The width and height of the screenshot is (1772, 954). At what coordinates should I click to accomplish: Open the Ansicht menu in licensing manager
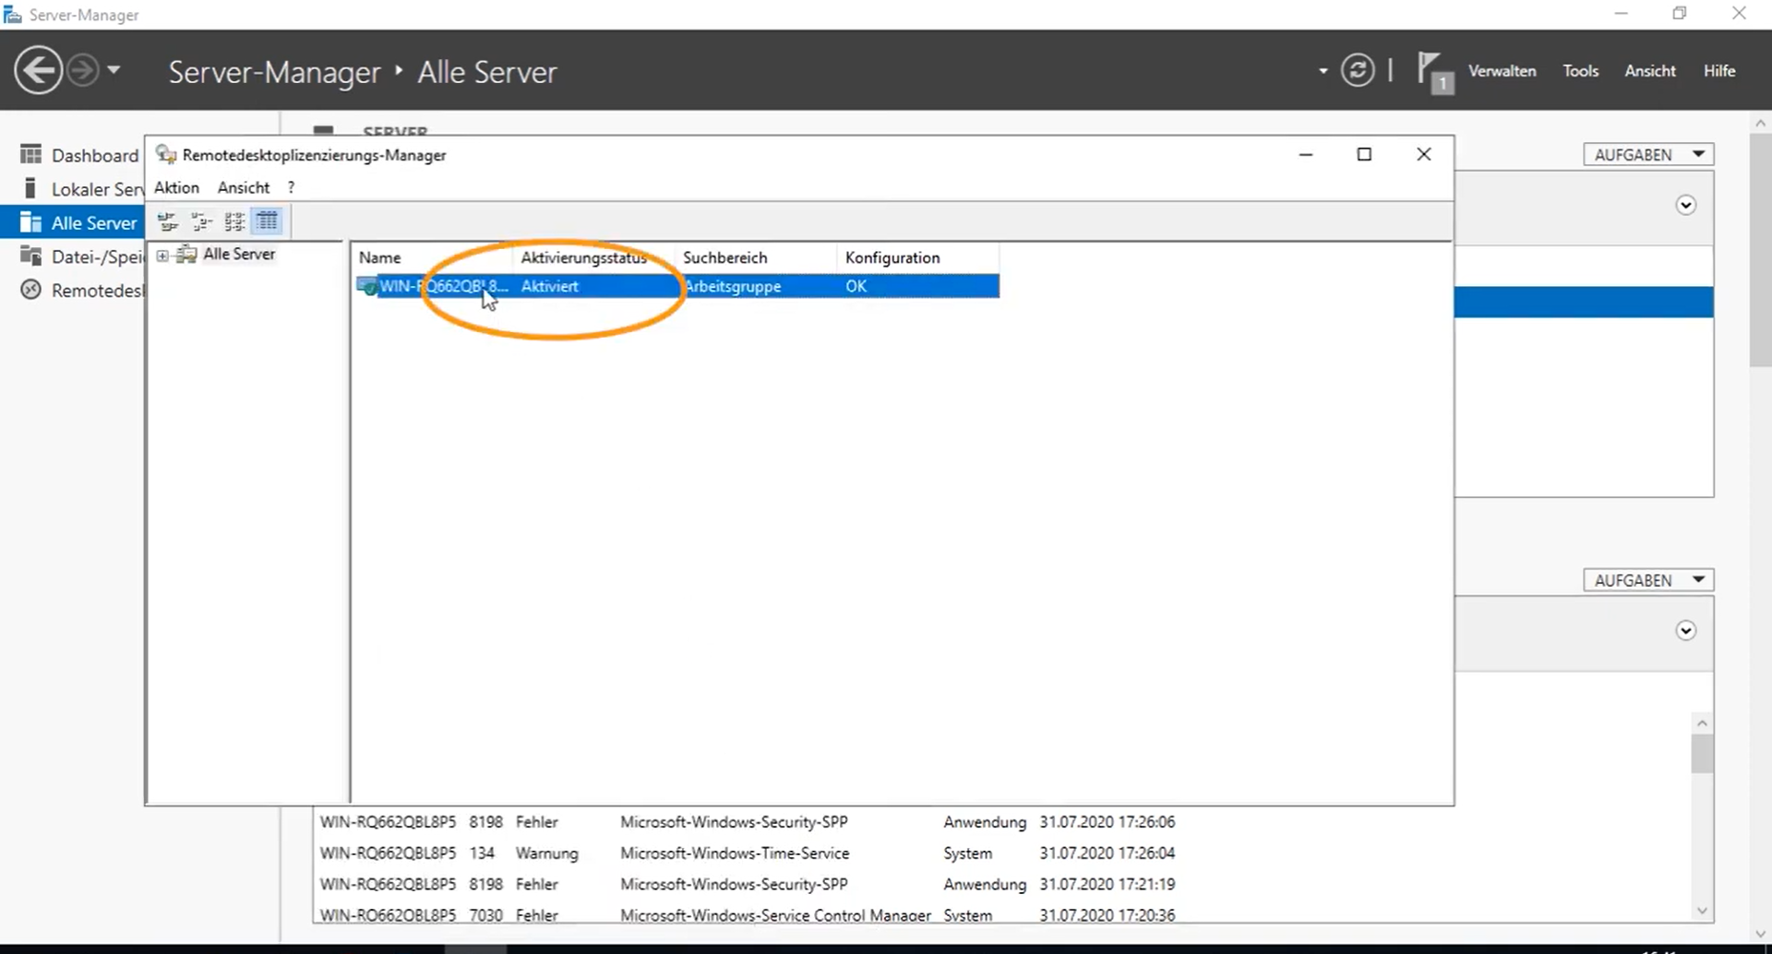click(x=244, y=187)
